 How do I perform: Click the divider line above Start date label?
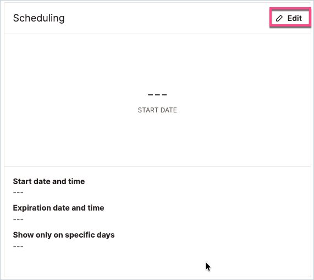pos(157,166)
